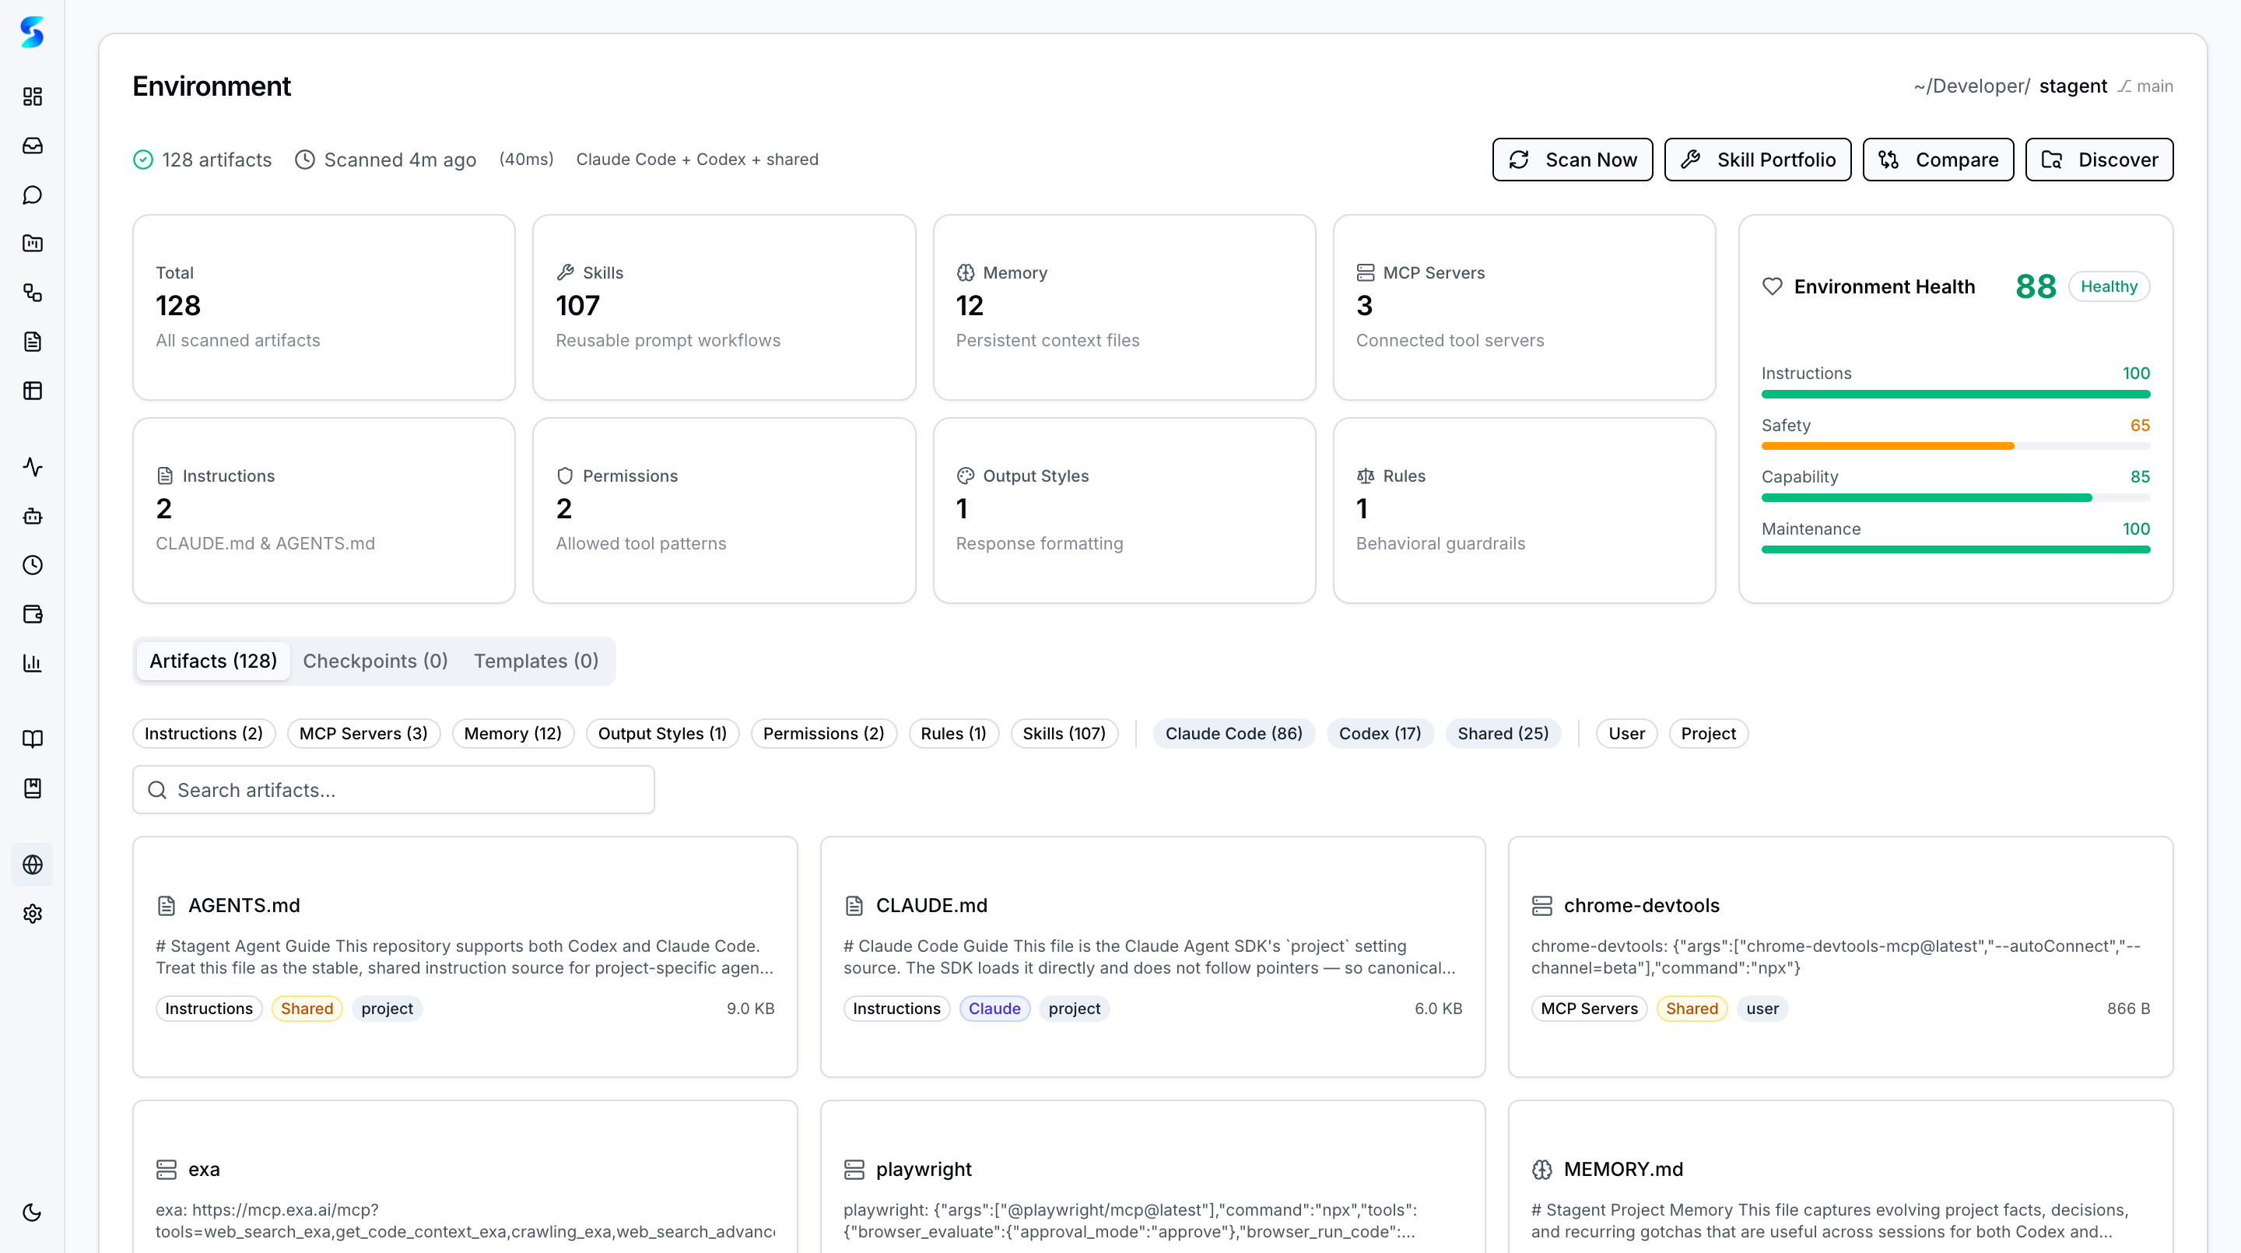The height and width of the screenshot is (1253, 2241).
Task: Click the Search artifacts input field
Action: (393, 789)
